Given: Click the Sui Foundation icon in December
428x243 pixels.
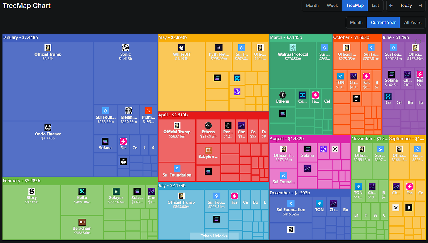Looking at the screenshot, I should pos(291,203).
